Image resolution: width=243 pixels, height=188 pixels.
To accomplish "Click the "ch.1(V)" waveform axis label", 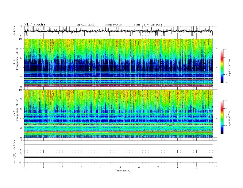I will [x=15, y=31].
